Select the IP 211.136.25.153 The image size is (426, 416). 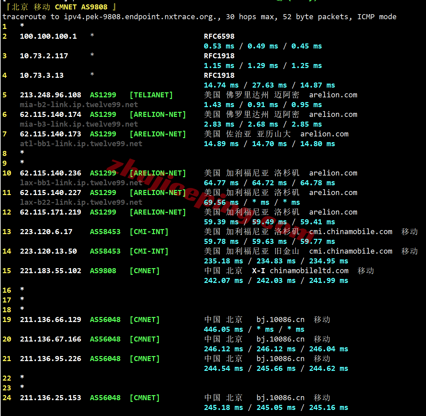(51, 398)
